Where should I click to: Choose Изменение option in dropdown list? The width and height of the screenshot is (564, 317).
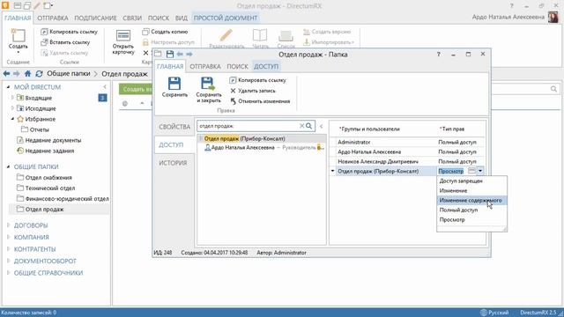[472, 191]
